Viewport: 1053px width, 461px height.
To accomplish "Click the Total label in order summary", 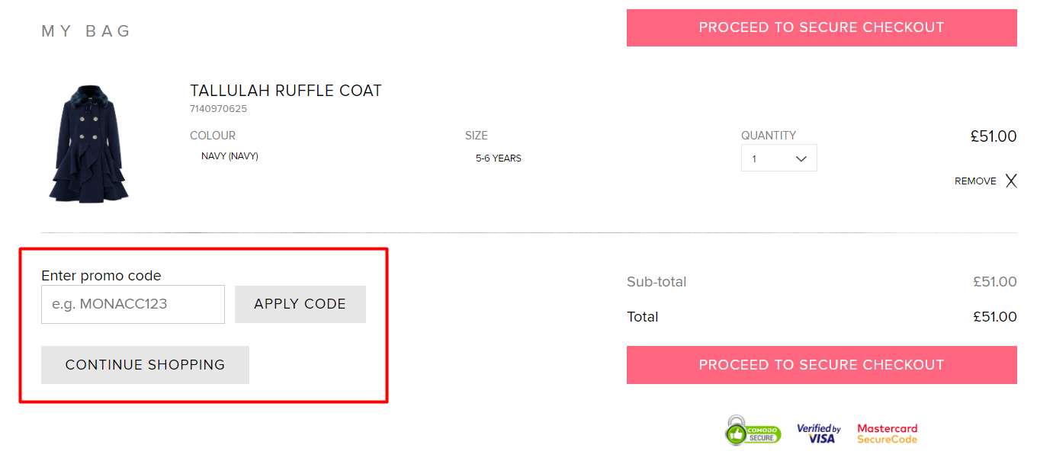I will (x=643, y=316).
